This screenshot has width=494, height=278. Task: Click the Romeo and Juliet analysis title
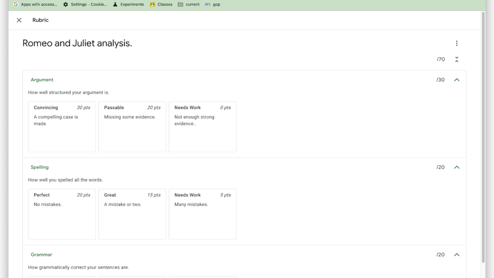pos(77,43)
